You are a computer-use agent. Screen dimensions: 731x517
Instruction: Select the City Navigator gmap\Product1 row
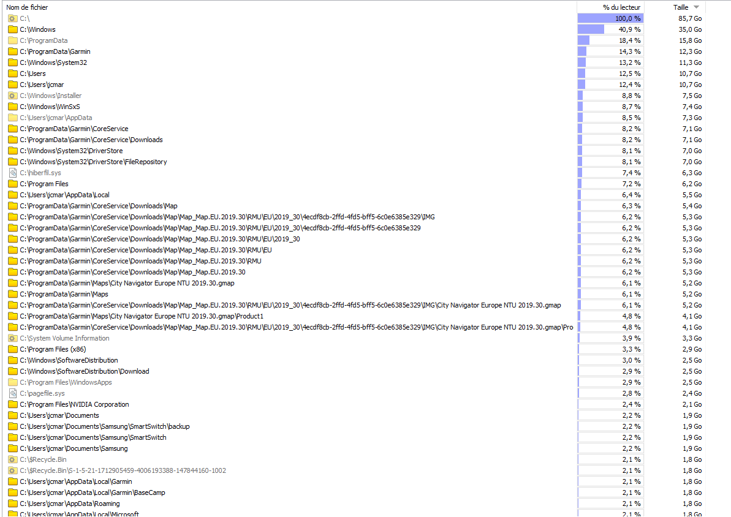(x=354, y=317)
